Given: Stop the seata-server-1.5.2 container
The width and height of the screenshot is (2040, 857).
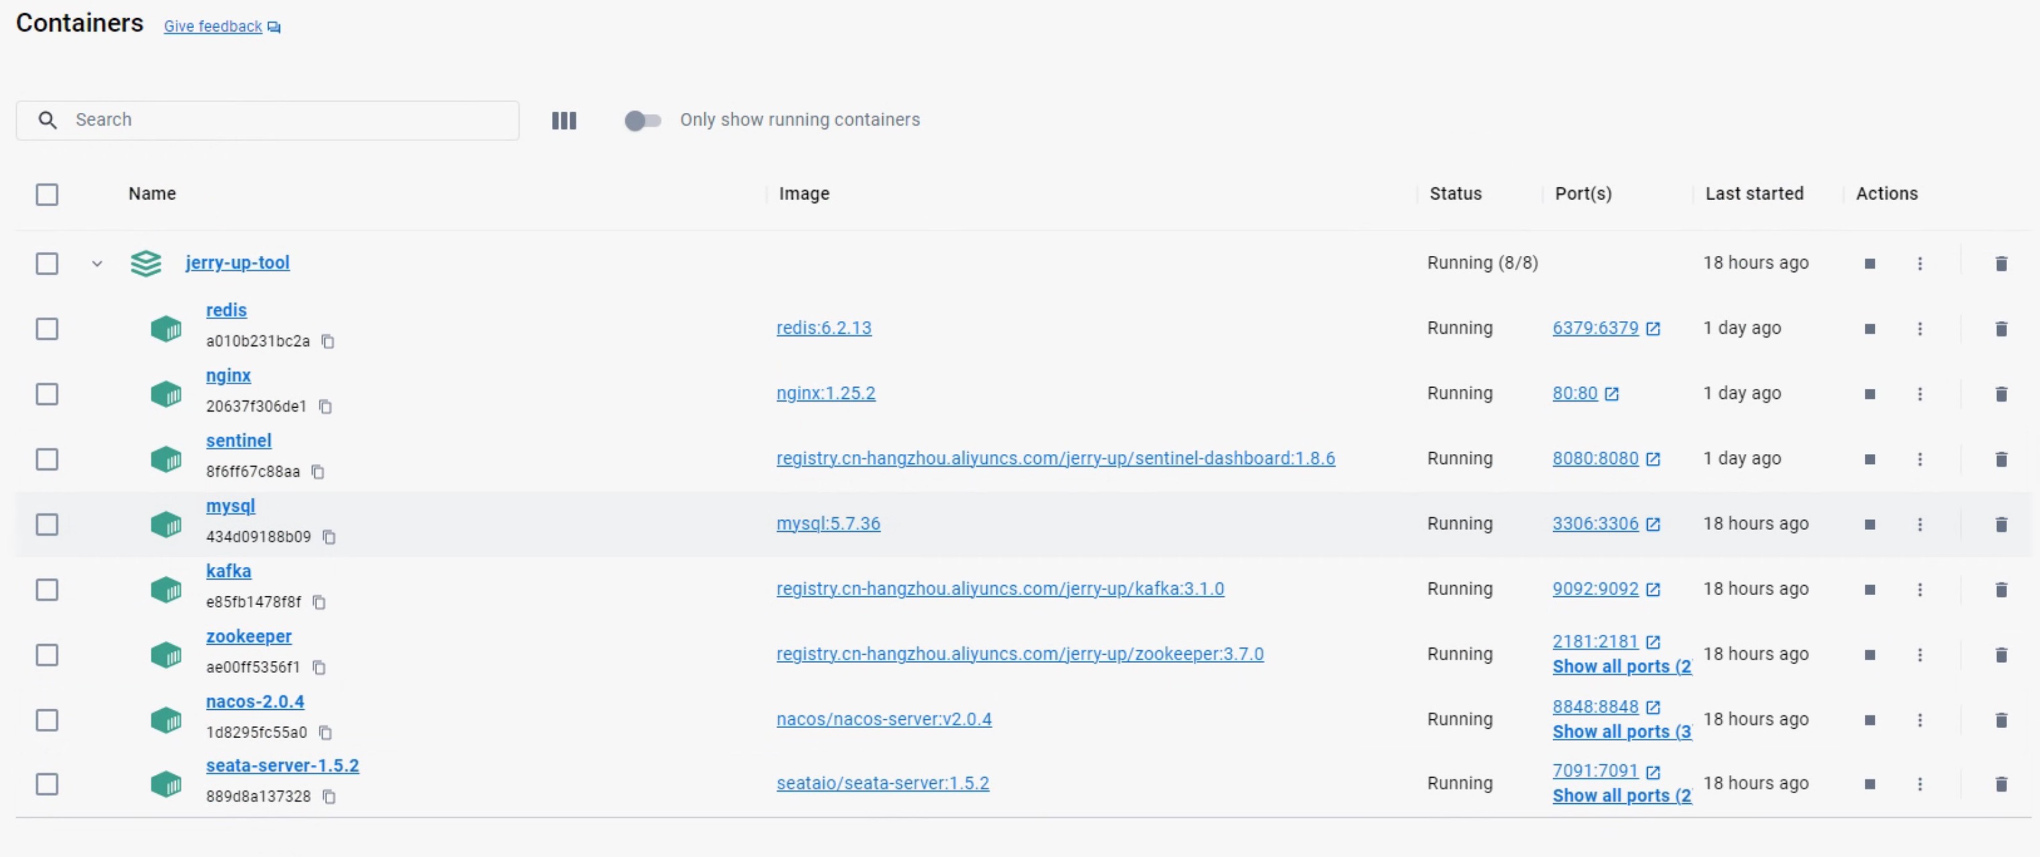Looking at the screenshot, I should click(x=1869, y=784).
